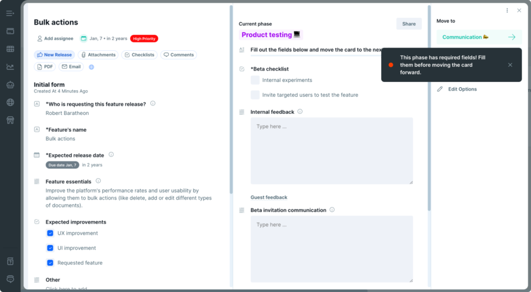This screenshot has width=531, height=292.
Task: Open the robot automation icon in sidebar
Action: (x=10, y=85)
